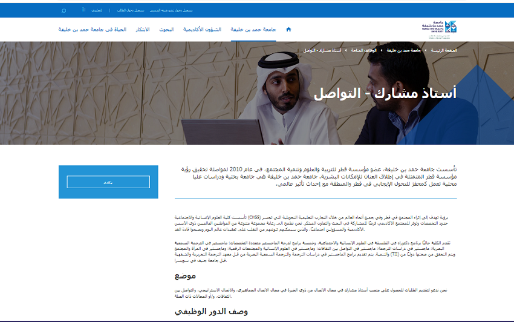Click الوظائف المتاحة breadcrumb link
The width and height of the screenshot is (514, 322).
coord(363,50)
